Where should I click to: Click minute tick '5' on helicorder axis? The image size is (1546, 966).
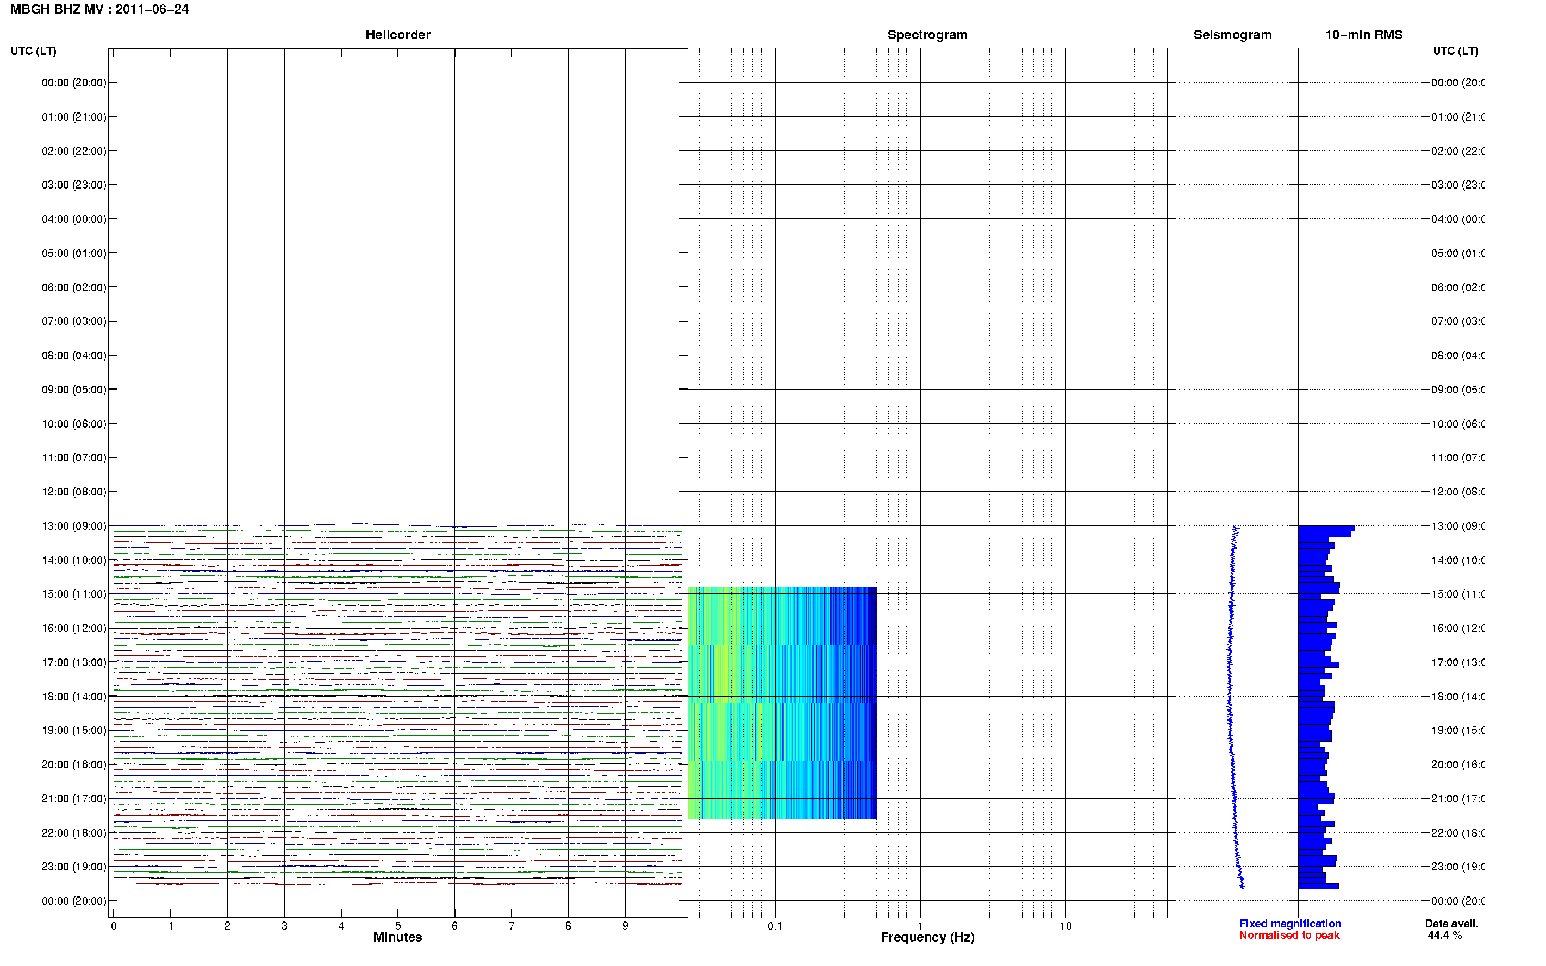coord(397,926)
